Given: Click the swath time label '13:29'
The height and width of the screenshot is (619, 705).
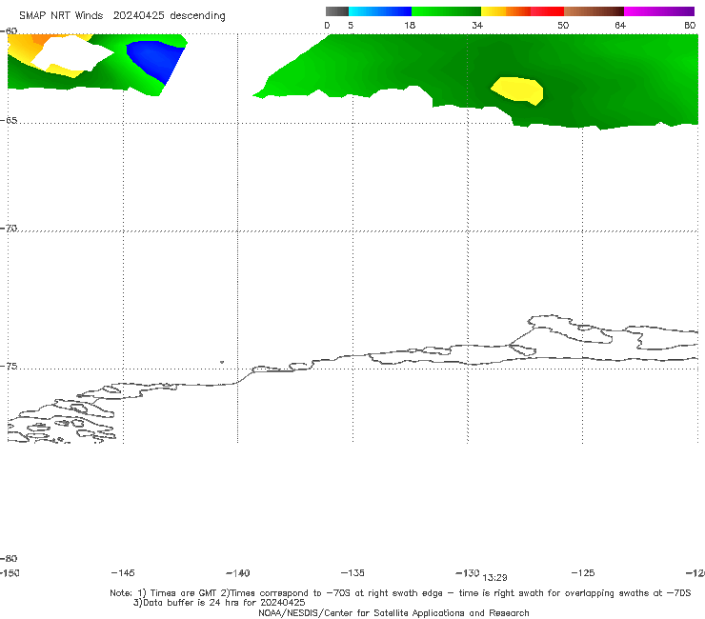Looking at the screenshot, I should (x=495, y=578).
